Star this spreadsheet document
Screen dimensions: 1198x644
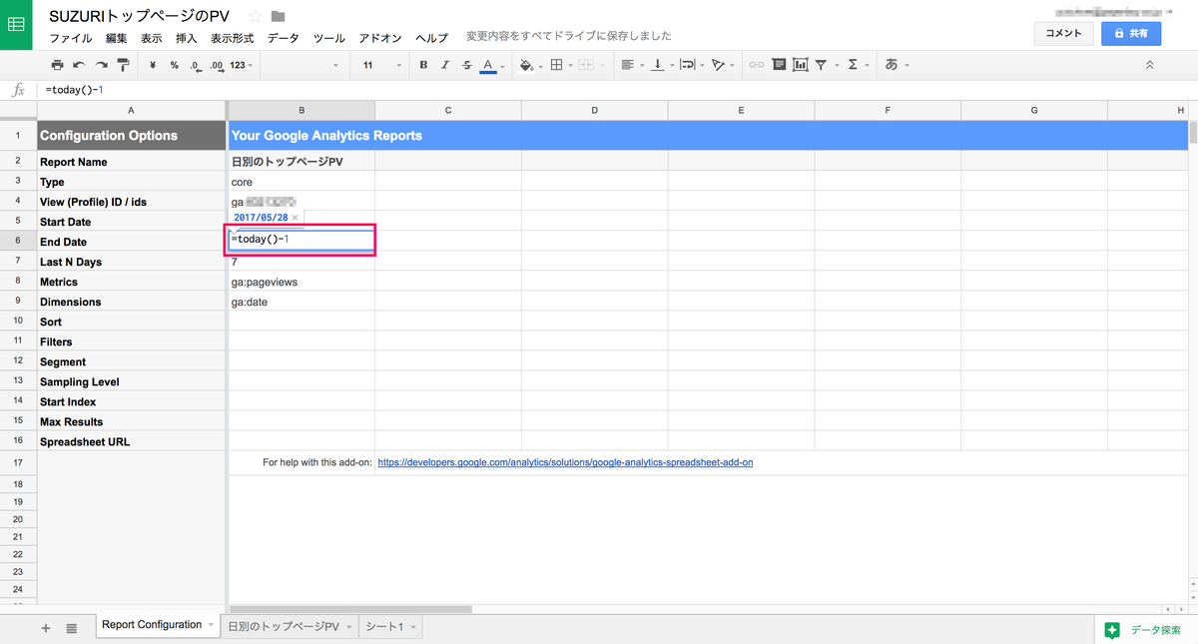pos(255,16)
